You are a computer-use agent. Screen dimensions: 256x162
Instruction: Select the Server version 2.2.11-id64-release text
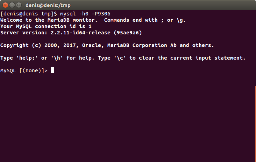(55, 33)
